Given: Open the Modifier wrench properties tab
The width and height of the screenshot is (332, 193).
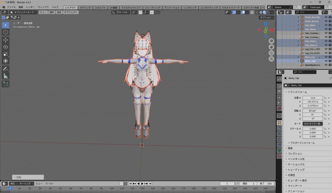Looking at the screenshot, I should (x=279, y=128).
